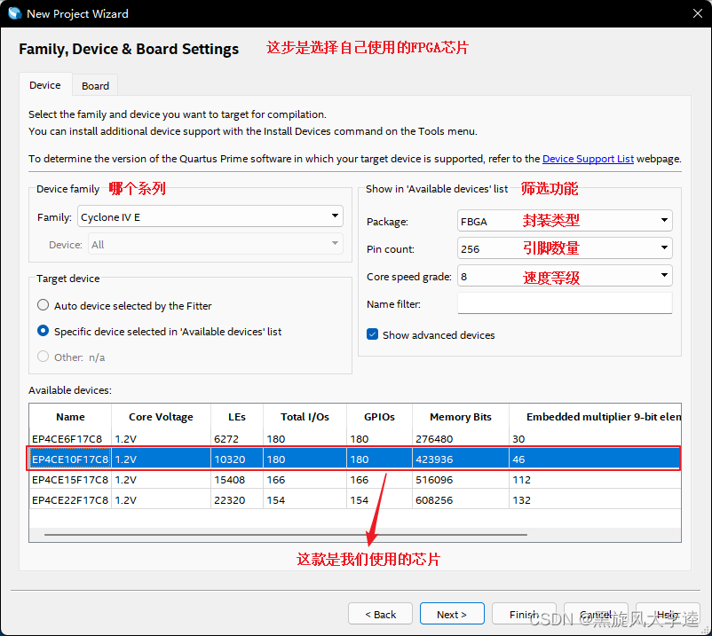Viewport: 712px width, 636px height.
Task: Select the EP4CE10F17C8 device row
Action: (x=355, y=459)
